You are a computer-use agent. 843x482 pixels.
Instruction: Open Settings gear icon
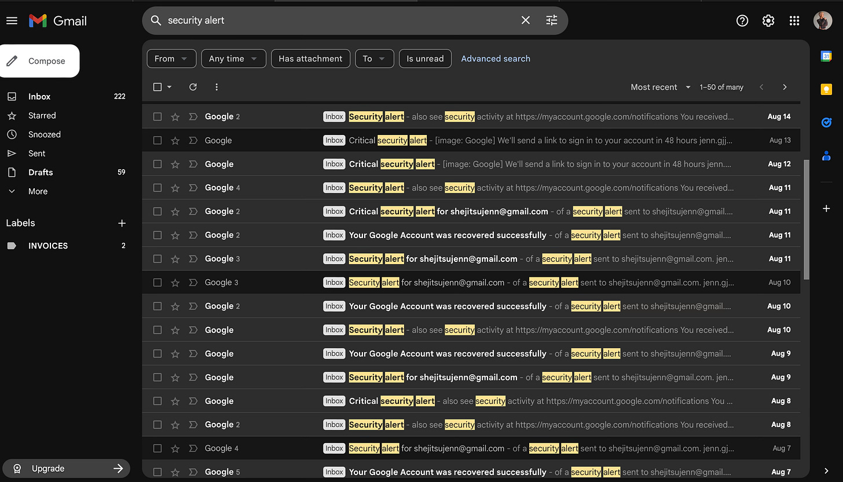tap(768, 21)
